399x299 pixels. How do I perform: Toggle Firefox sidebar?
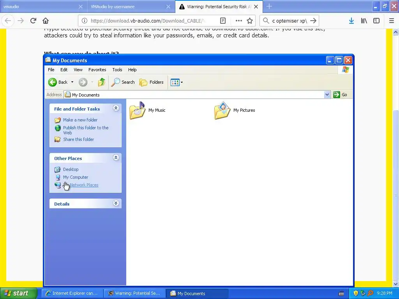[x=376, y=21]
